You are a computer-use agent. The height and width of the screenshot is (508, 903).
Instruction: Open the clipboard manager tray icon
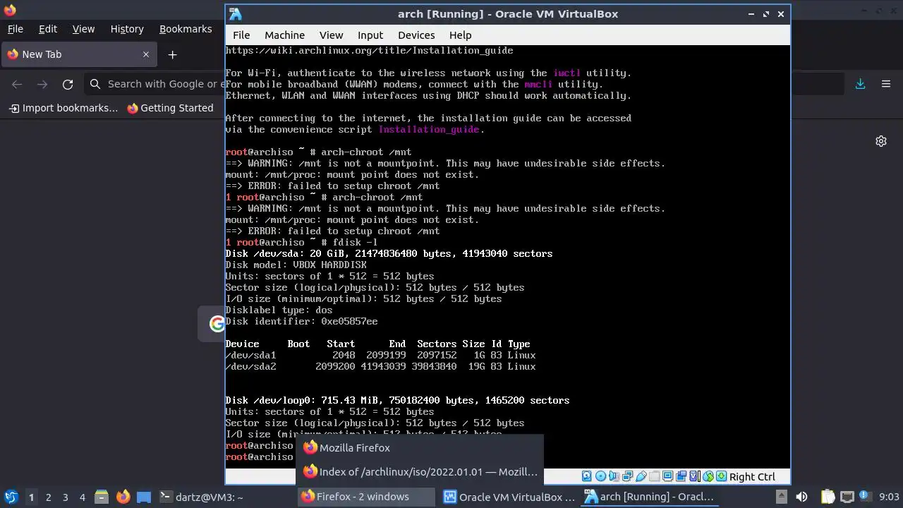pyautogui.click(x=828, y=497)
